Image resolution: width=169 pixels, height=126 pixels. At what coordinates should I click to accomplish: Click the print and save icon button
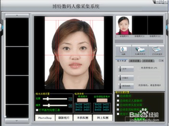[x=156, y=51]
